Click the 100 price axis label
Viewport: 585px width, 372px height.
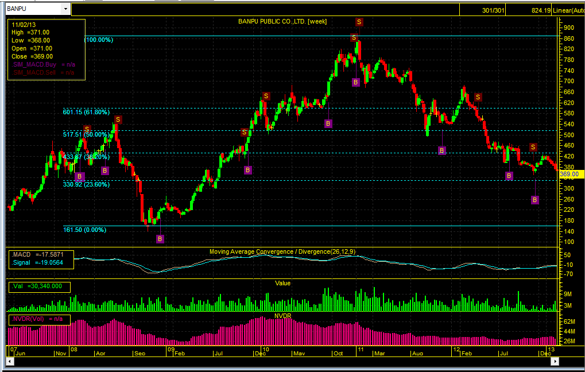(x=569, y=242)
